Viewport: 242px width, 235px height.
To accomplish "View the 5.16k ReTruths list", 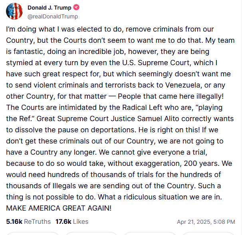I will click(x=28, y=221).
